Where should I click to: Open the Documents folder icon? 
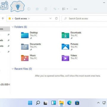[25, 47]
